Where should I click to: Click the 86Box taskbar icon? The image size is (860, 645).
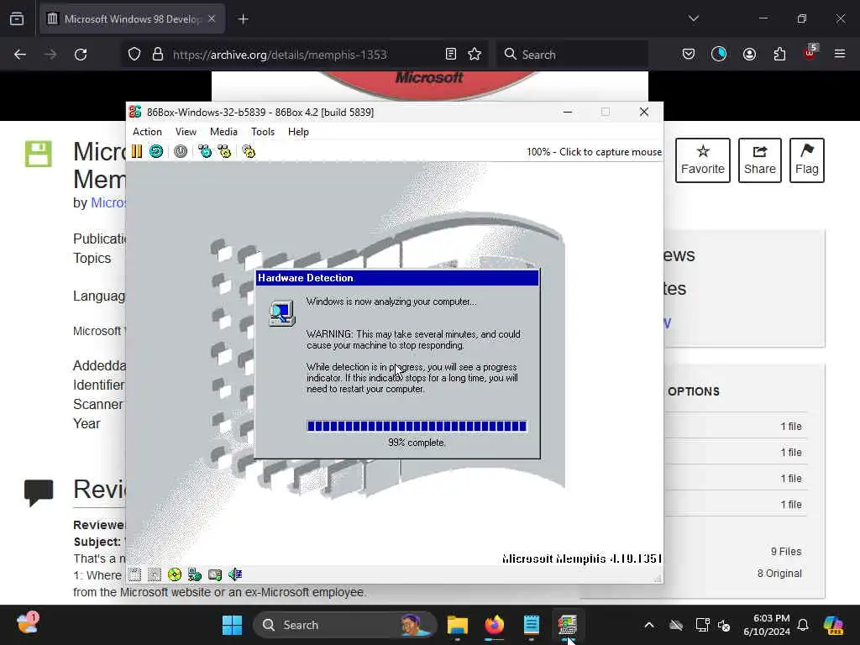coord(568,625)
